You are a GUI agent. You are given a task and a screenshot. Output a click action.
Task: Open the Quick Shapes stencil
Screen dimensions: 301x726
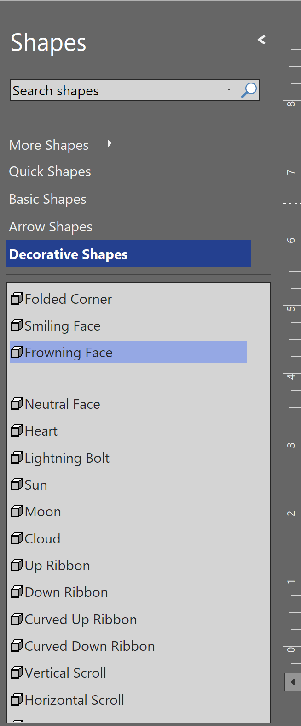point(50,171)
